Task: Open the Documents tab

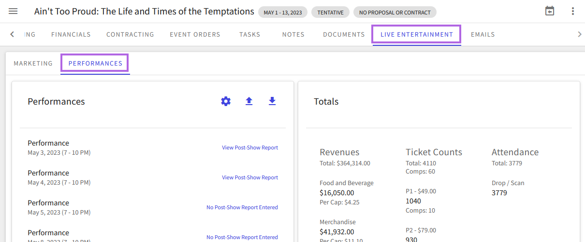Action: (344, 35)
